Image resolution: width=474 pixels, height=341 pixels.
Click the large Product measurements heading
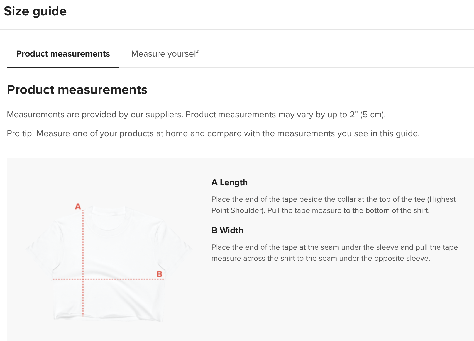[x=77, y=90]
